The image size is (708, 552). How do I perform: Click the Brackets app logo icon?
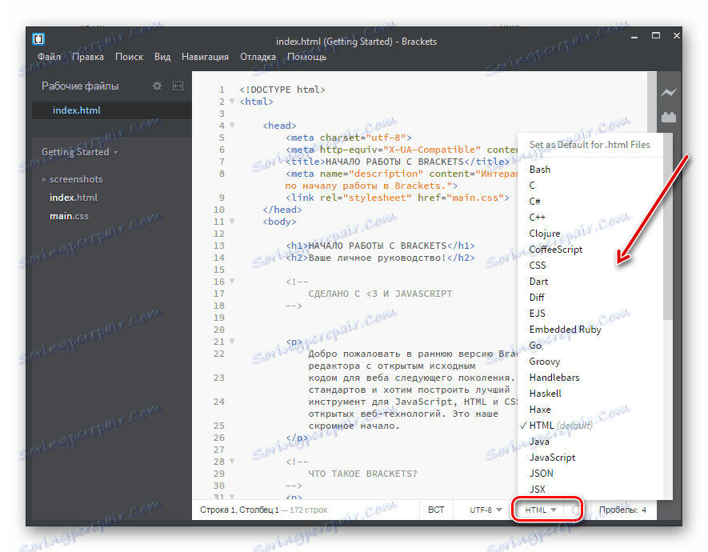[x=38, y=39]
